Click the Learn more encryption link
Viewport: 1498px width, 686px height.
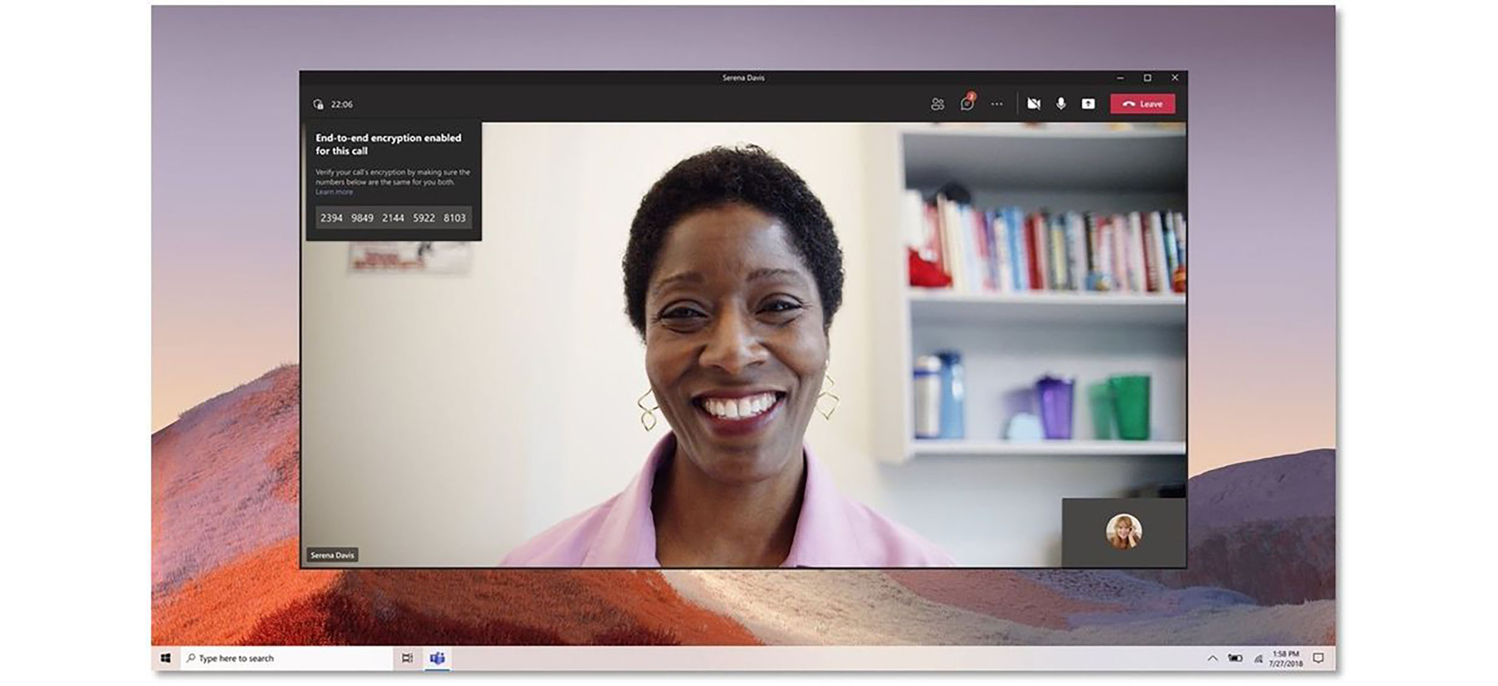334,192
